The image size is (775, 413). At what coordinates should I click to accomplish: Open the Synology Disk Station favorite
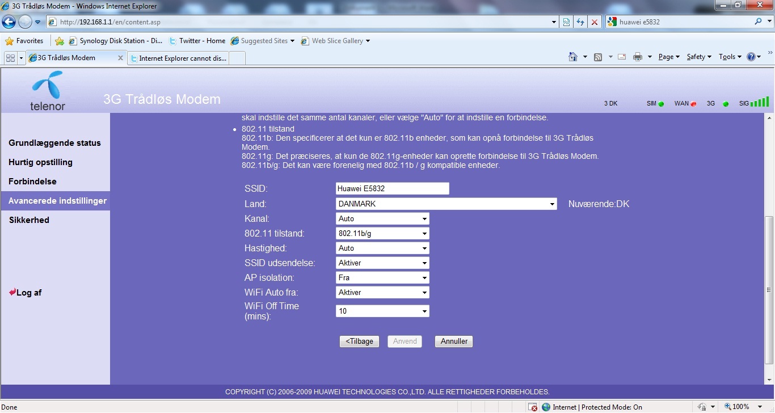pos(116,41)
